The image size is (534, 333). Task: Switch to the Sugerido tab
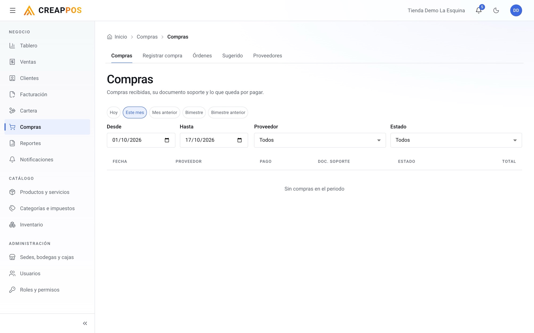point(232,56)
